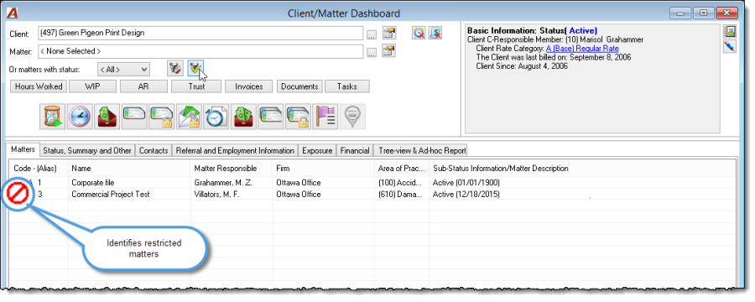Sort by Name column header
Viewport: 755px width, 302px height.
(x=129, y=169)
